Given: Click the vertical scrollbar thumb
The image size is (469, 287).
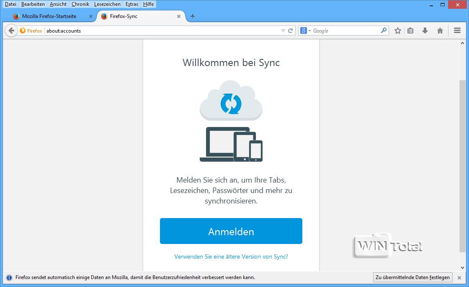Looking at the screenshot, I should (462, 166).
